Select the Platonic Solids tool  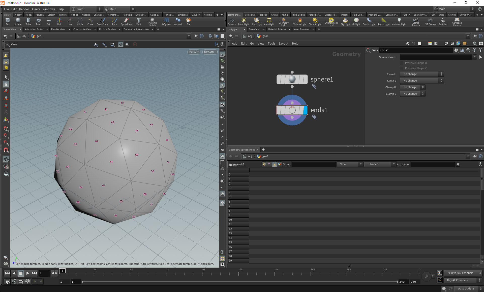(153, 22)
